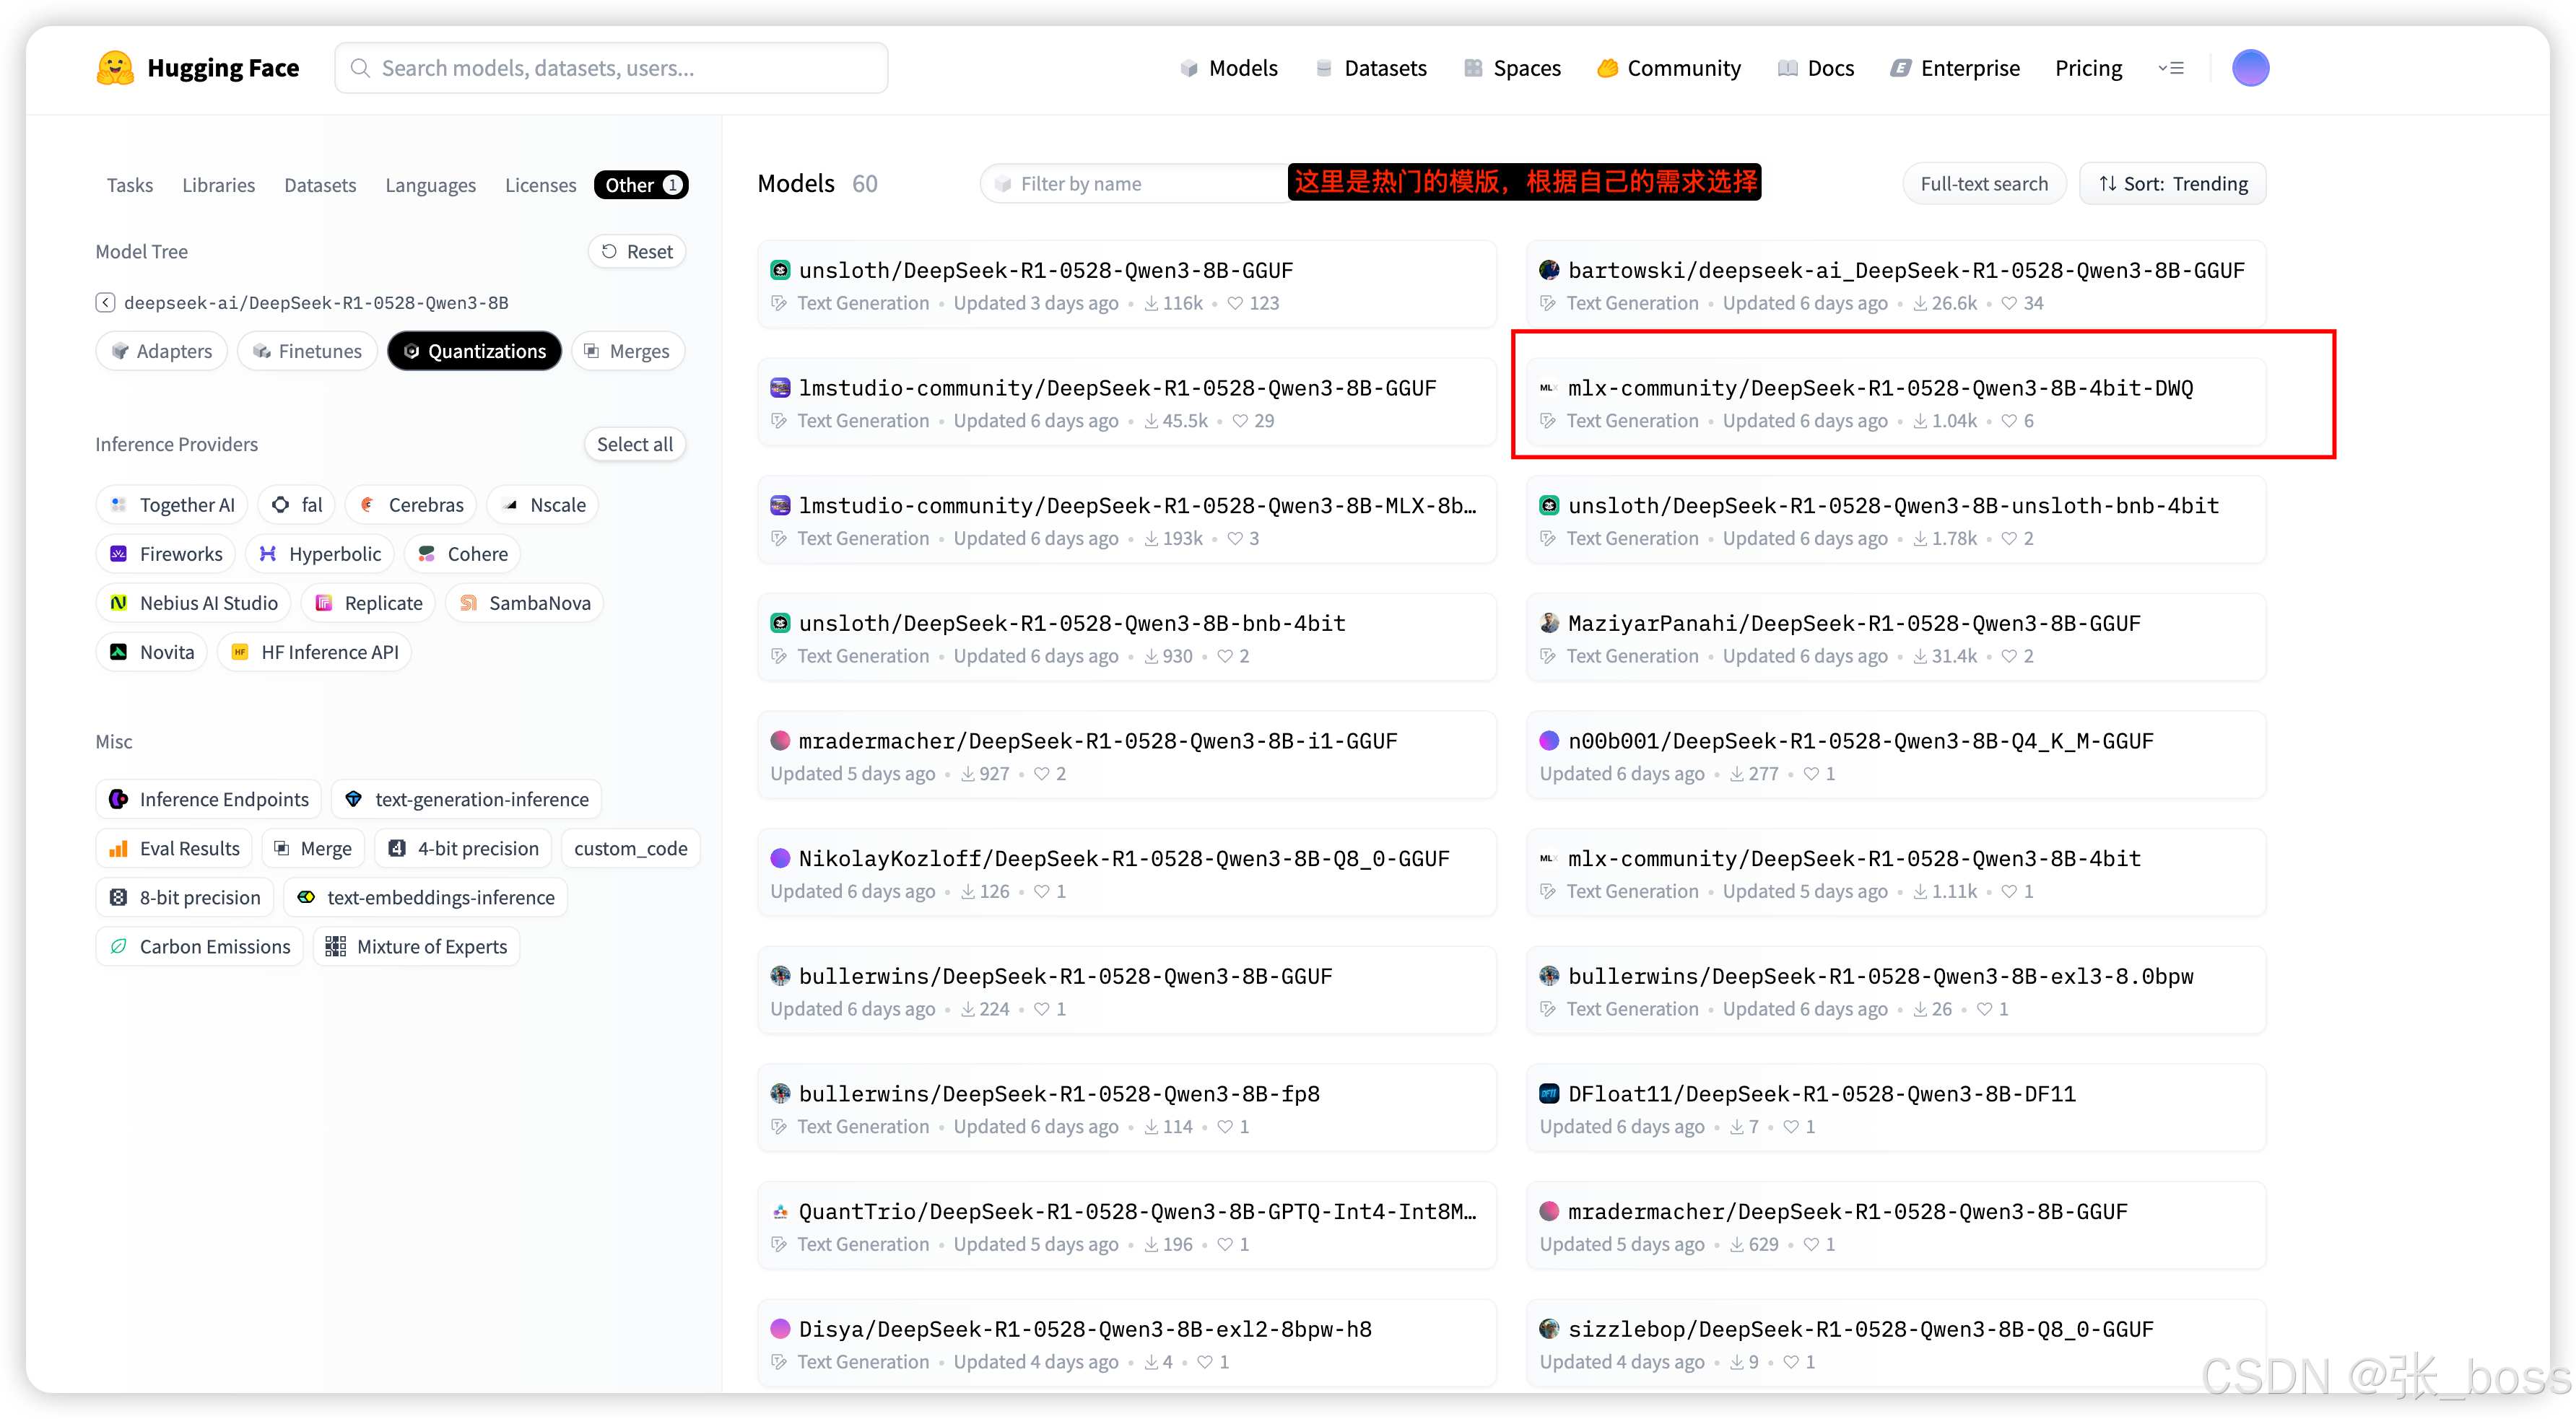Click Select all inference providers

tap(634, 444)
